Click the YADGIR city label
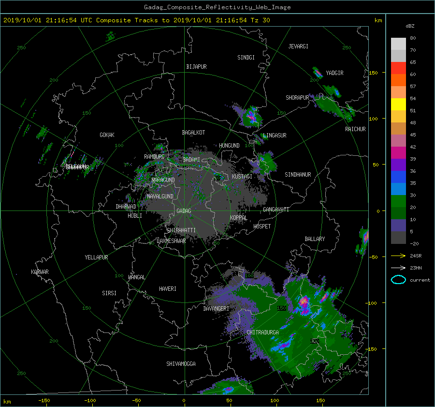Image resolution: width=435 pixels, height=407 pixels. point(334,73)
